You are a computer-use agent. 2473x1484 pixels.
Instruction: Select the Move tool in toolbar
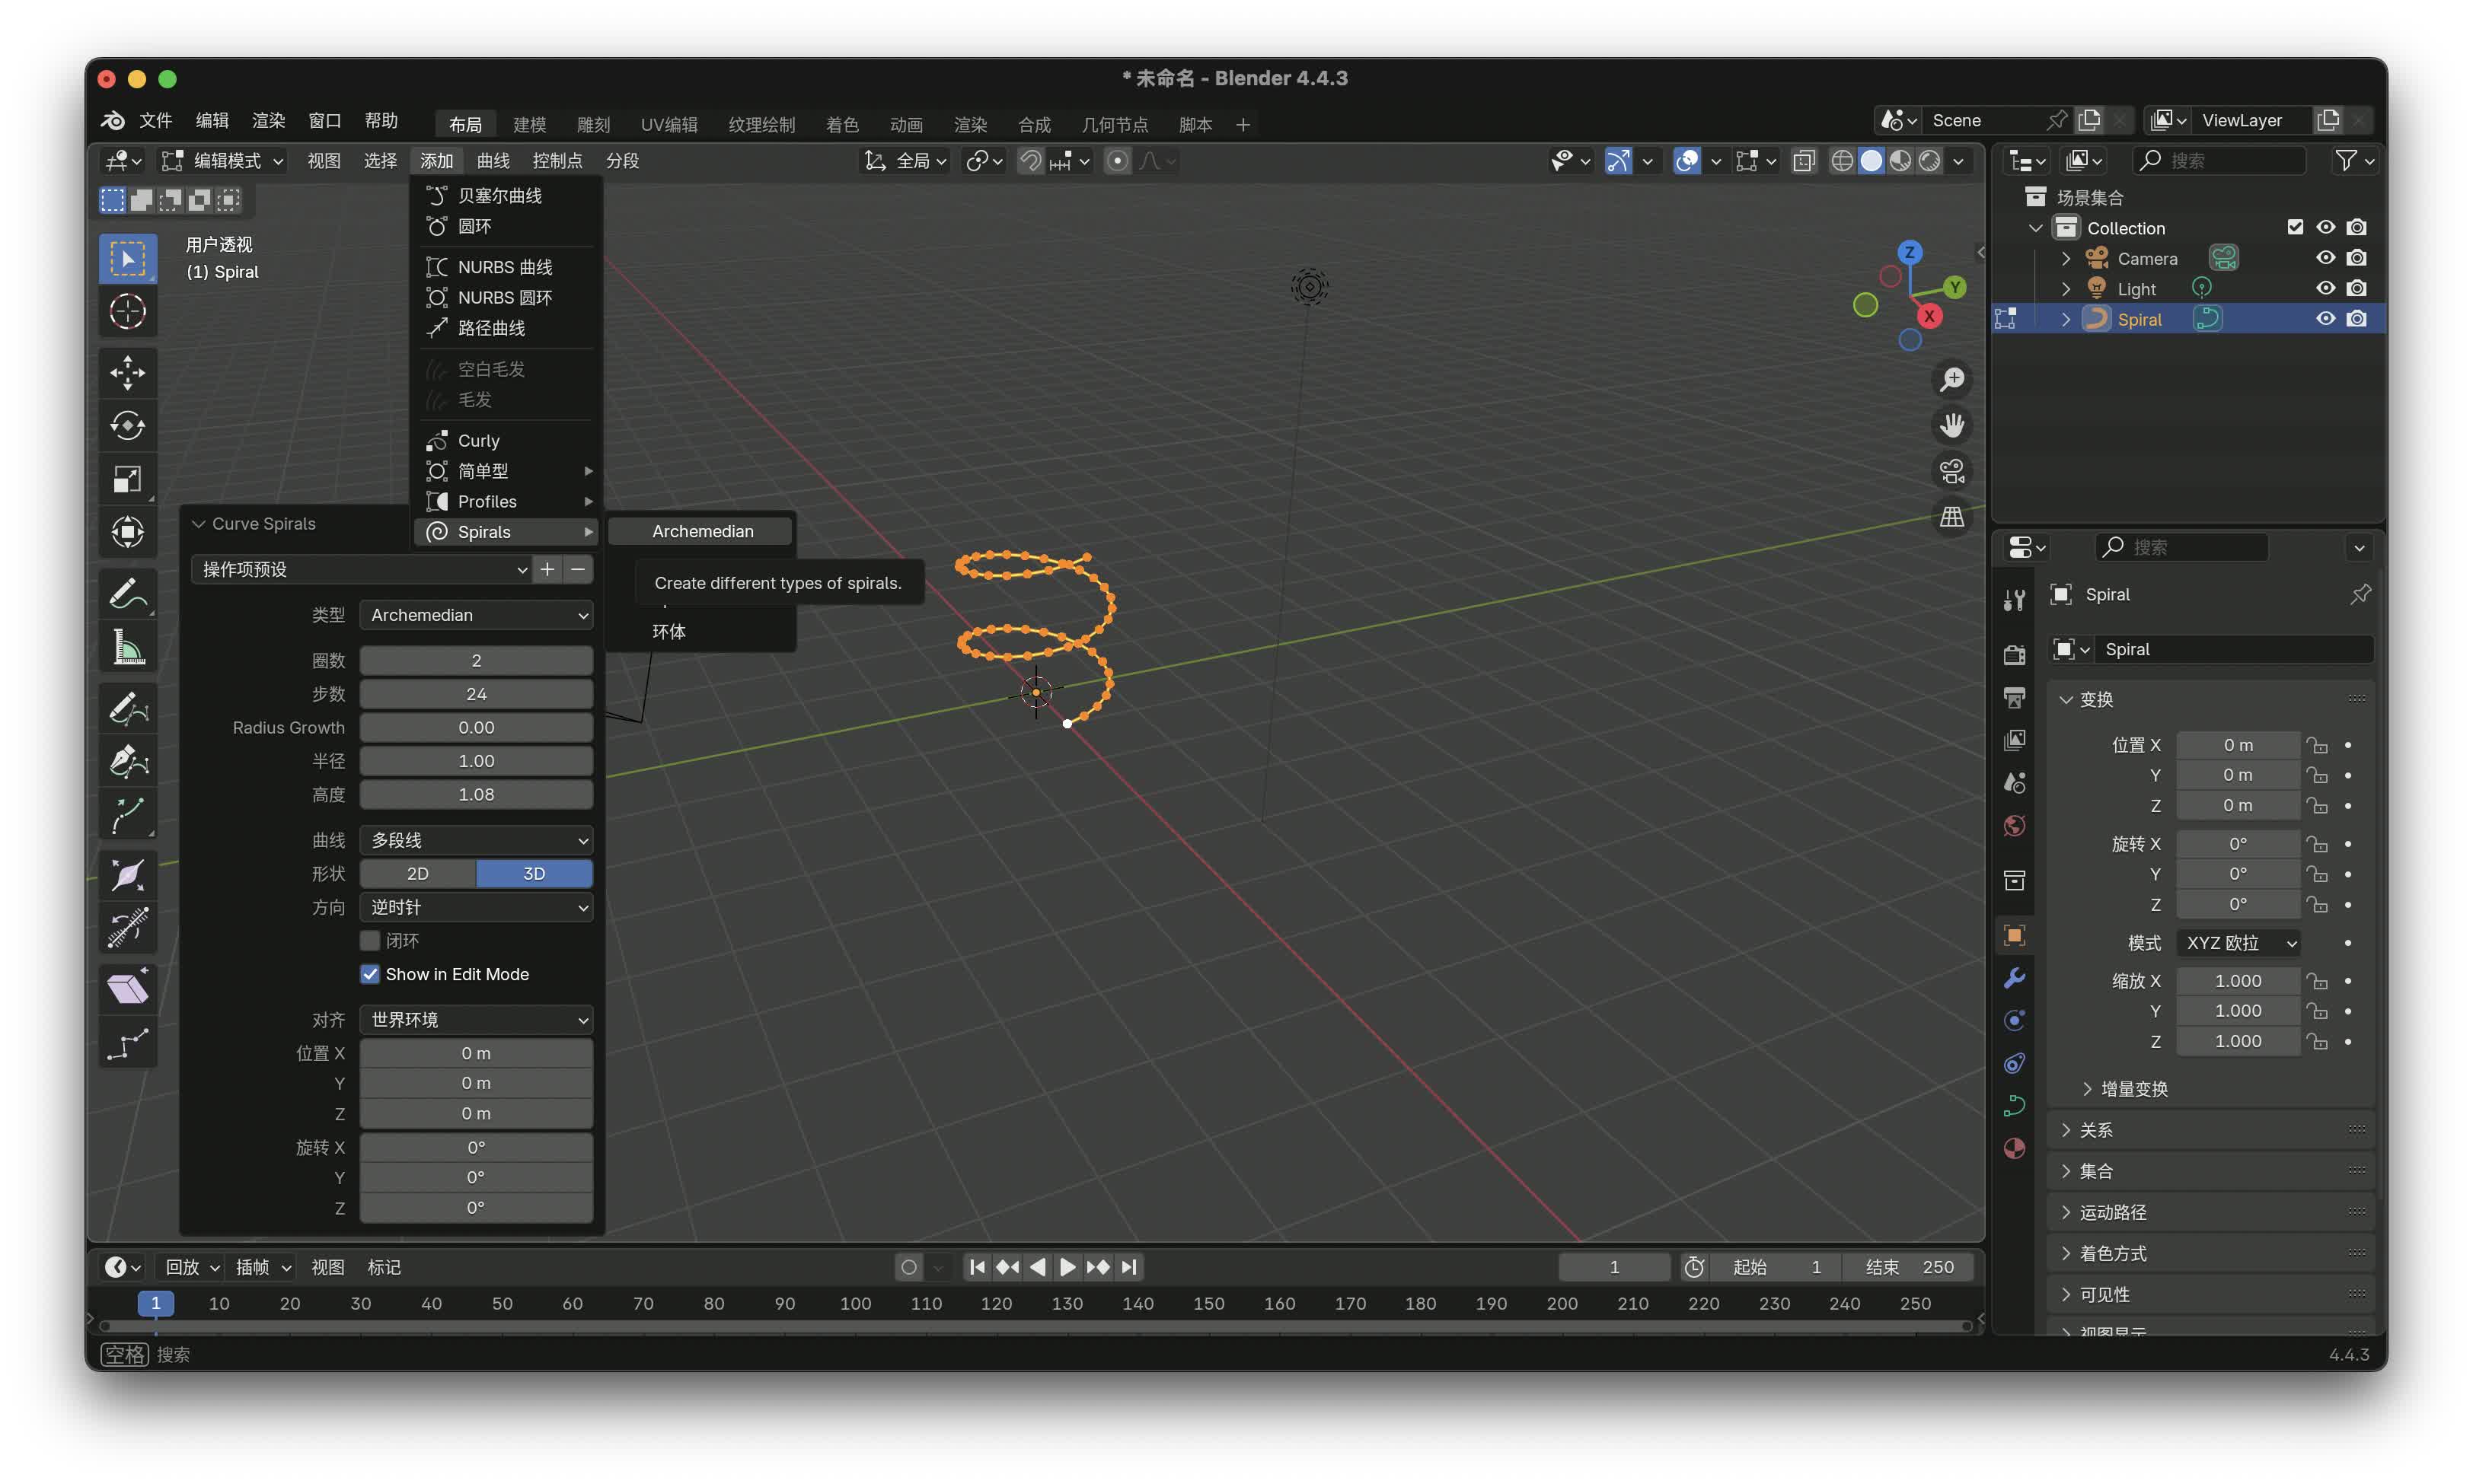pyautogui.click(x=127, y=373)
